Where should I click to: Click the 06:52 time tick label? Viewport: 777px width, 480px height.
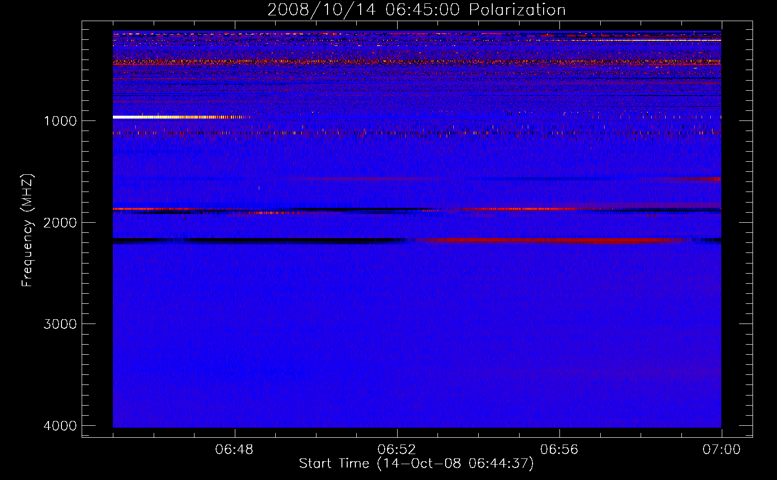pos(397,450)
